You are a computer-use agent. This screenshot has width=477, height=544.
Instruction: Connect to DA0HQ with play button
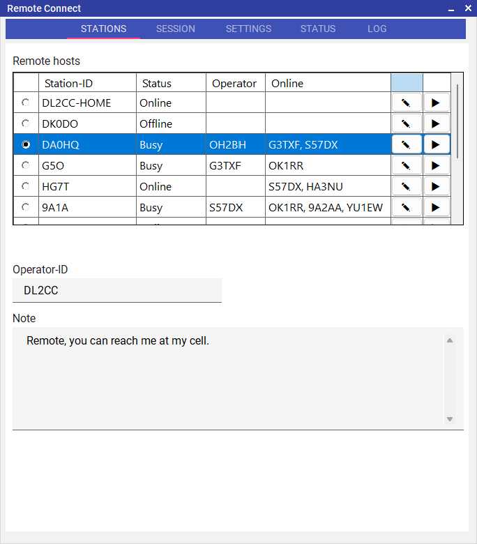[x=437, y=144]
